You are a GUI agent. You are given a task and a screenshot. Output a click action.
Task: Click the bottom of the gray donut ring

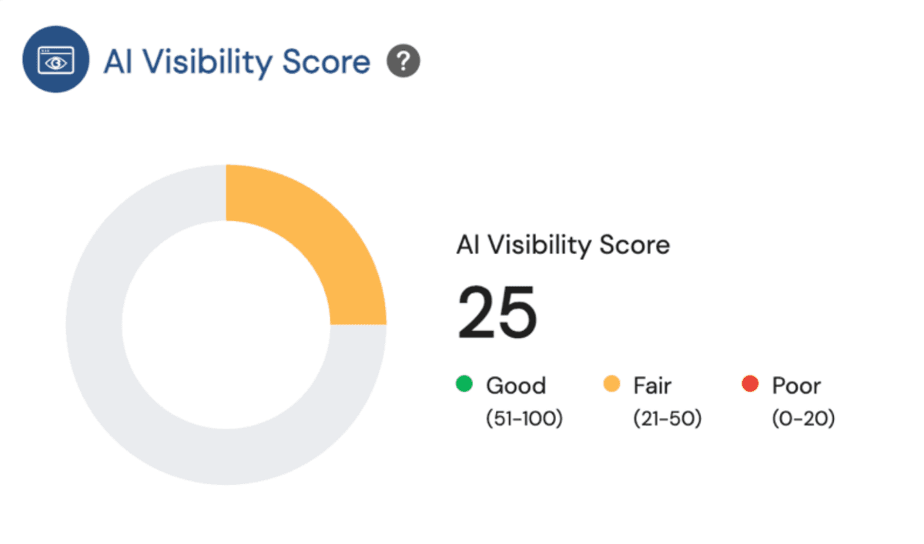click(x=226, y=456)
